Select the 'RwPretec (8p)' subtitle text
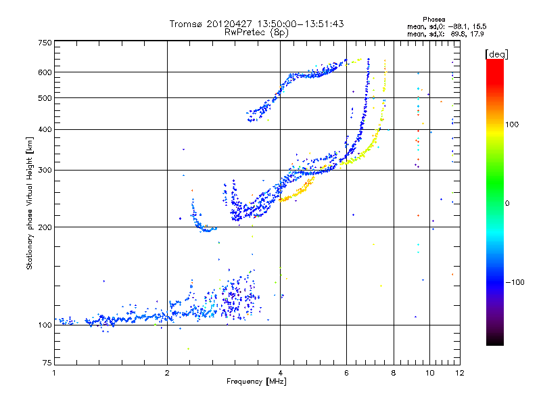 tap(256, 32)
